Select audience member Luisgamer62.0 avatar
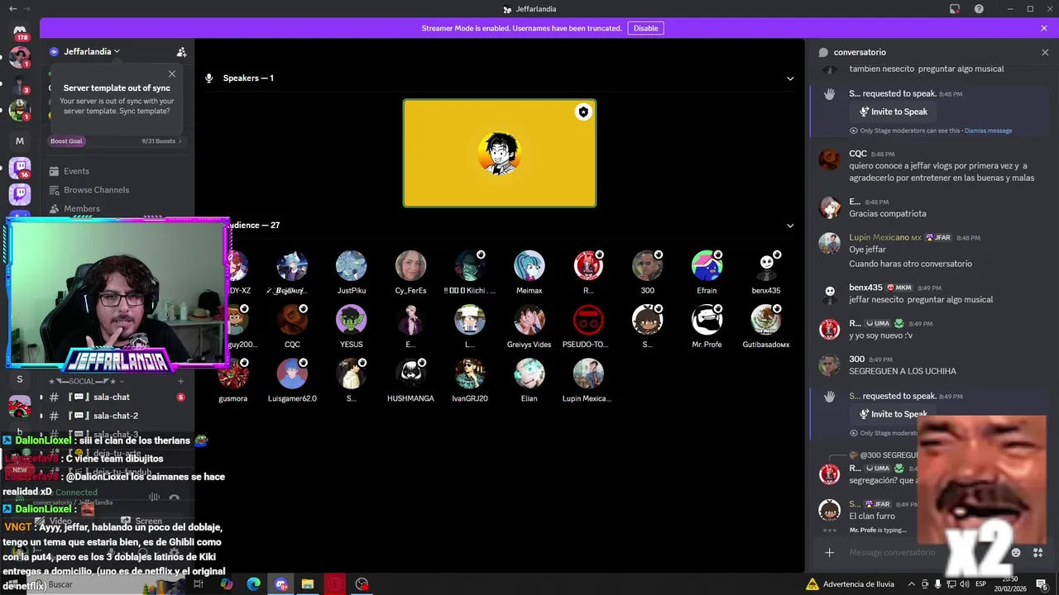The height and width of the screenshot is (595, 1059). coord(292,374)
